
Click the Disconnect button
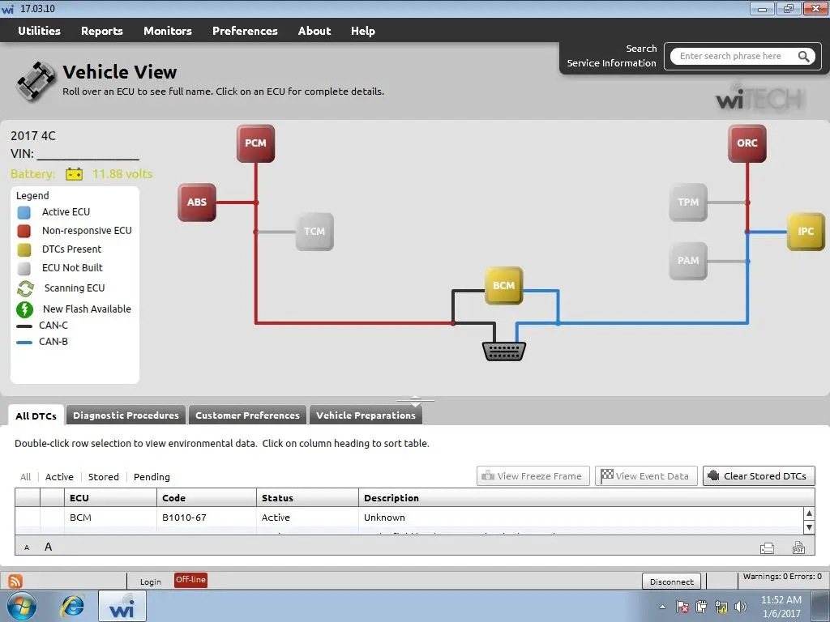[672, 582]
